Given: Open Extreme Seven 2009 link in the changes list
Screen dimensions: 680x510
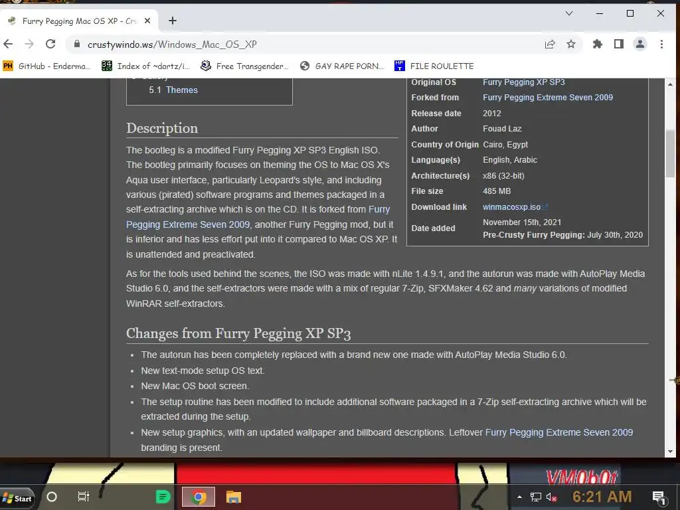Looking at the screenshot, I should pyautogui.click(x=559, y=432).
